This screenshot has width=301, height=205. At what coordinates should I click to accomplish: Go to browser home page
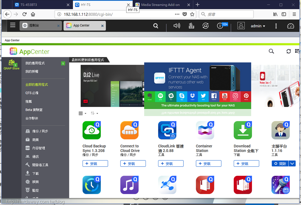point(33,14)
